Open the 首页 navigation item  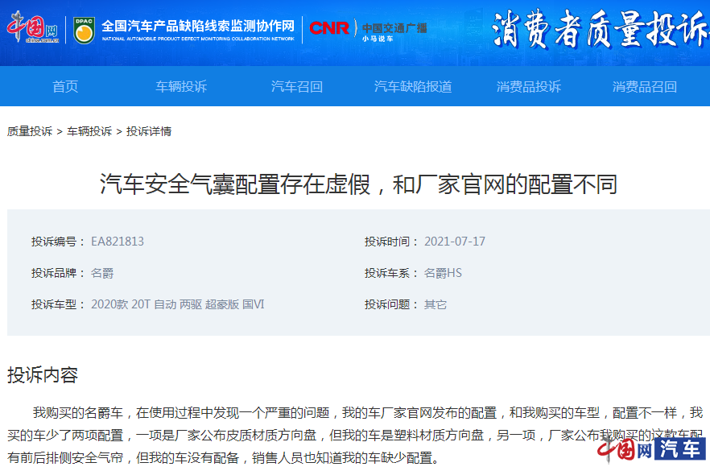pos(64,86)
